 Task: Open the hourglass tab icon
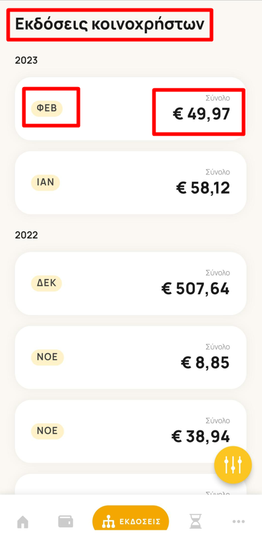195,521
